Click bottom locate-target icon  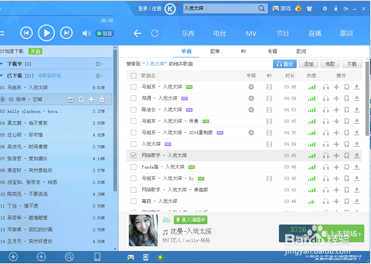click(41, 257)
